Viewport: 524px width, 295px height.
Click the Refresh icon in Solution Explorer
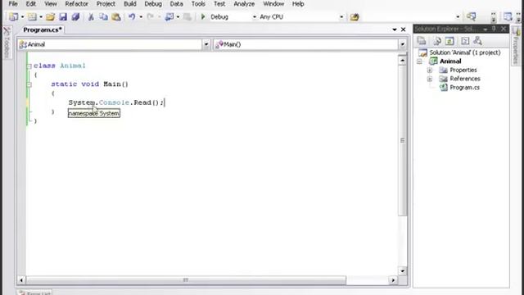[449, 41]
